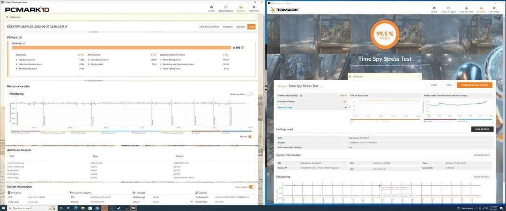Click validity badge next to 6 806 score
The height and width of the screenshot is (211, 506).
(x=242, y=47)
